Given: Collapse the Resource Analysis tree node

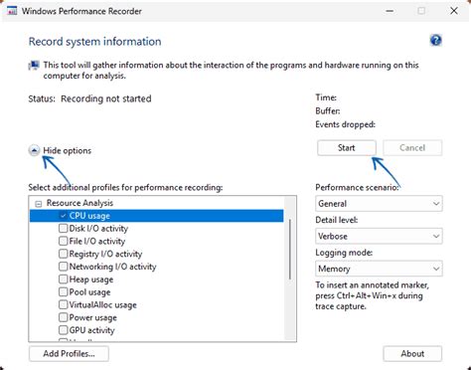Looking at the screenshot, I should pos(39,204).
